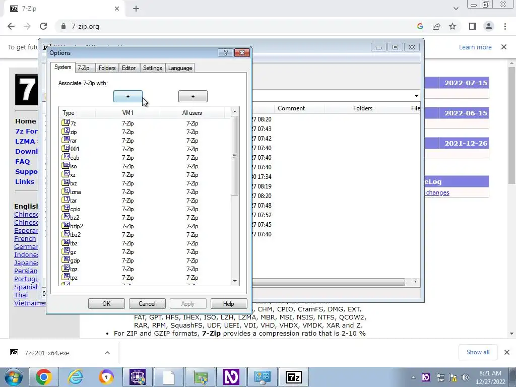Open Chrome tab search dropdown arrow
Image resolution: width=516 pixels, height=387 pixels.
click(456, 9)
